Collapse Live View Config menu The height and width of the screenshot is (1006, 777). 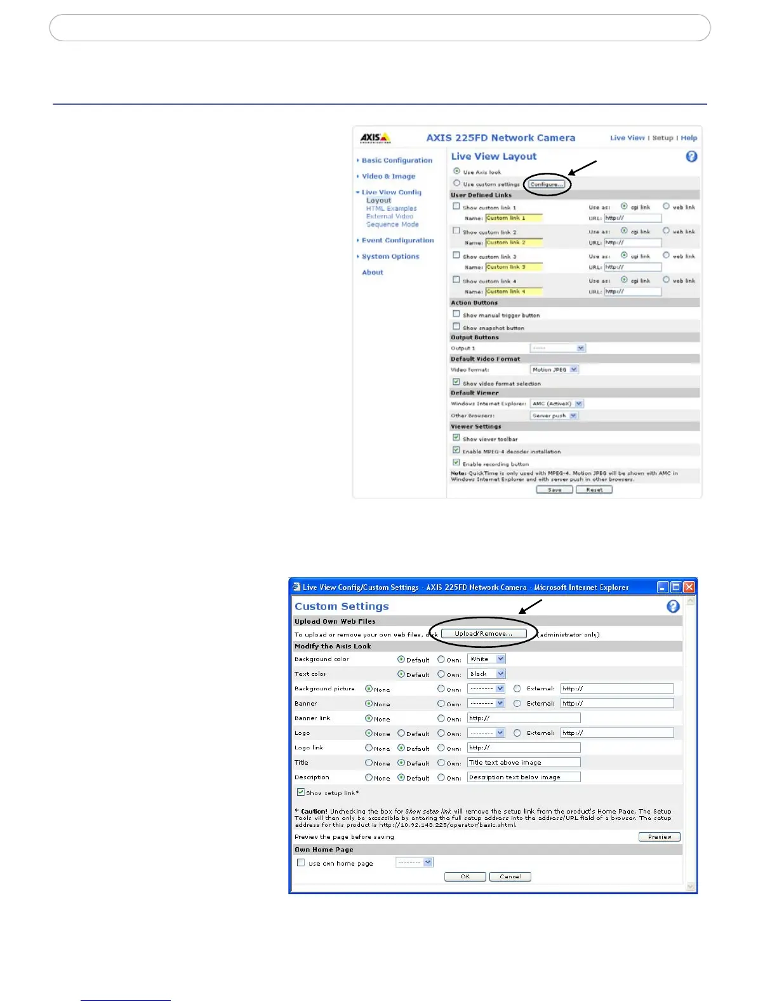(391, 192)
